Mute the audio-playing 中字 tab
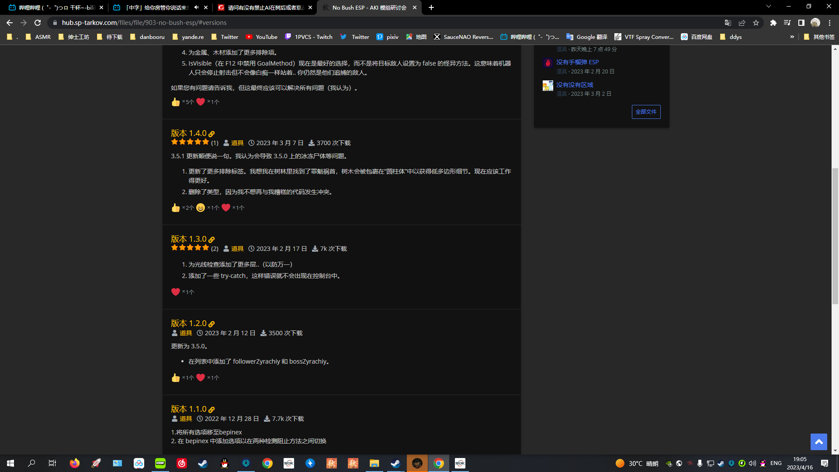This screenshot has width=839, height=472. click(197, 7)
